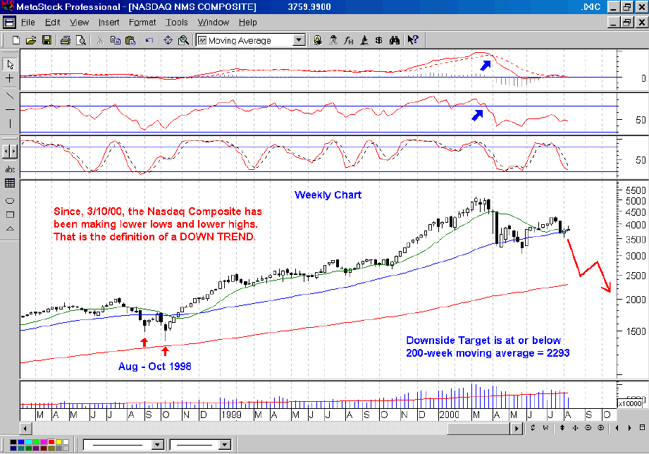
Task: Click the four-way move arrows icon
Action: click(575, 427)
